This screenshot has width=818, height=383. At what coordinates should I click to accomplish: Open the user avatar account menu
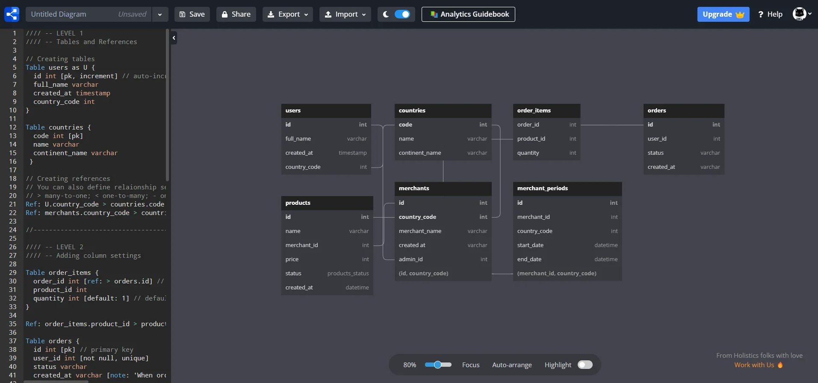(802, 14)
